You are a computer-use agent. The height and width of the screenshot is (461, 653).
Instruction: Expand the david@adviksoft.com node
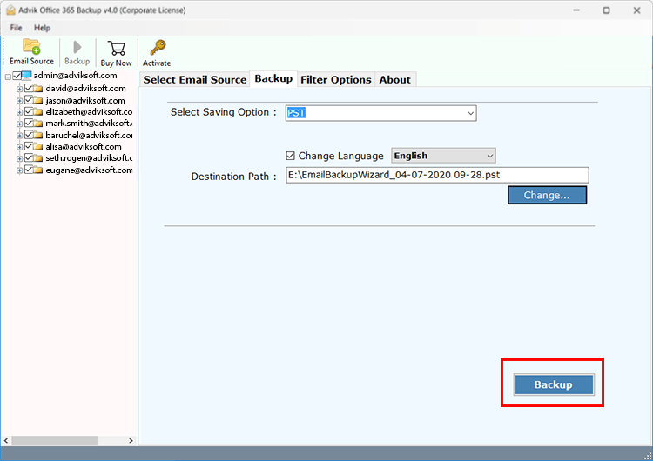point(19,89)
